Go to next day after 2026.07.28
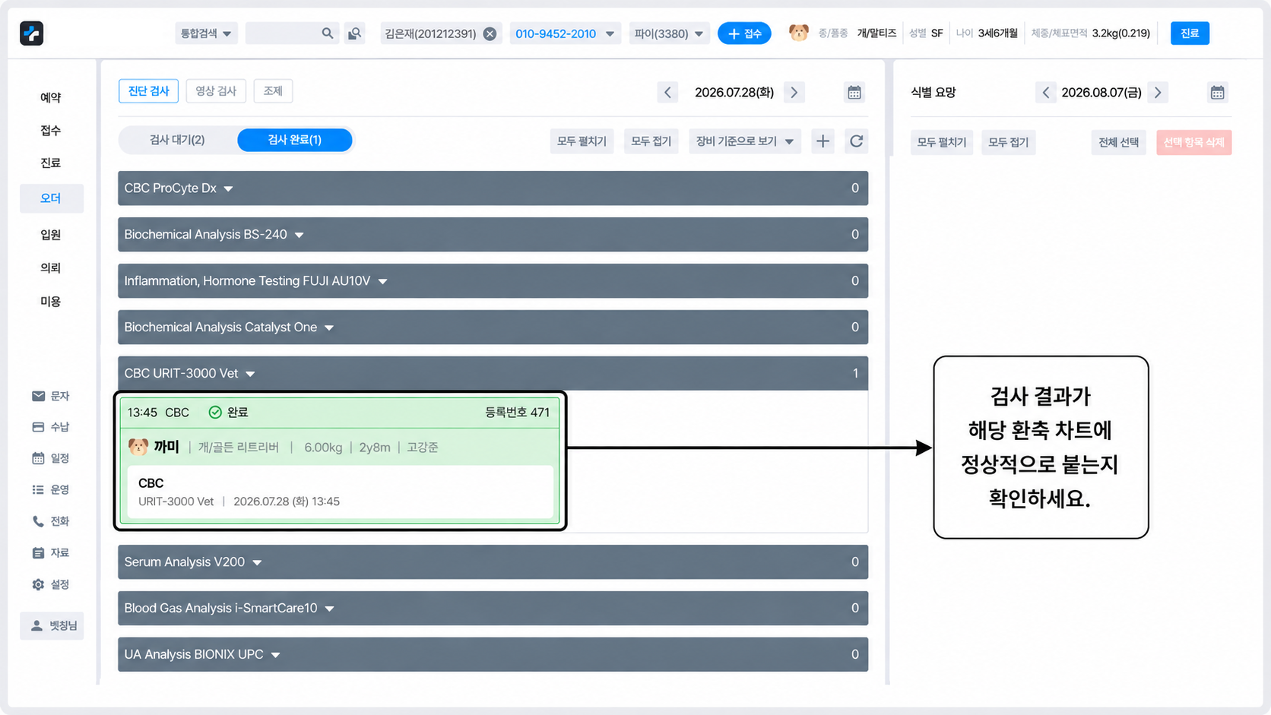 [794, 93]
